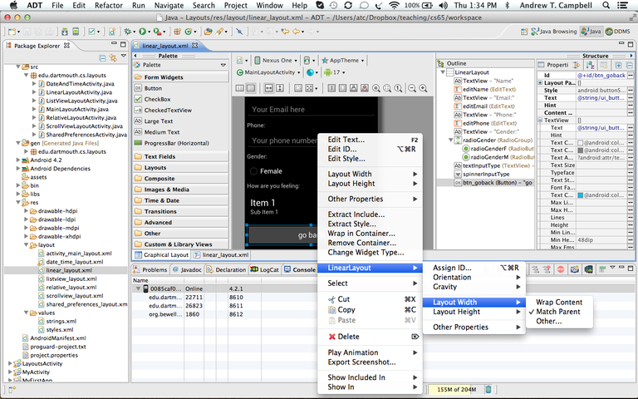Click the Text Color blue swatch property
Viewport: 638px width, 399px height.
[x=581, y=195]
